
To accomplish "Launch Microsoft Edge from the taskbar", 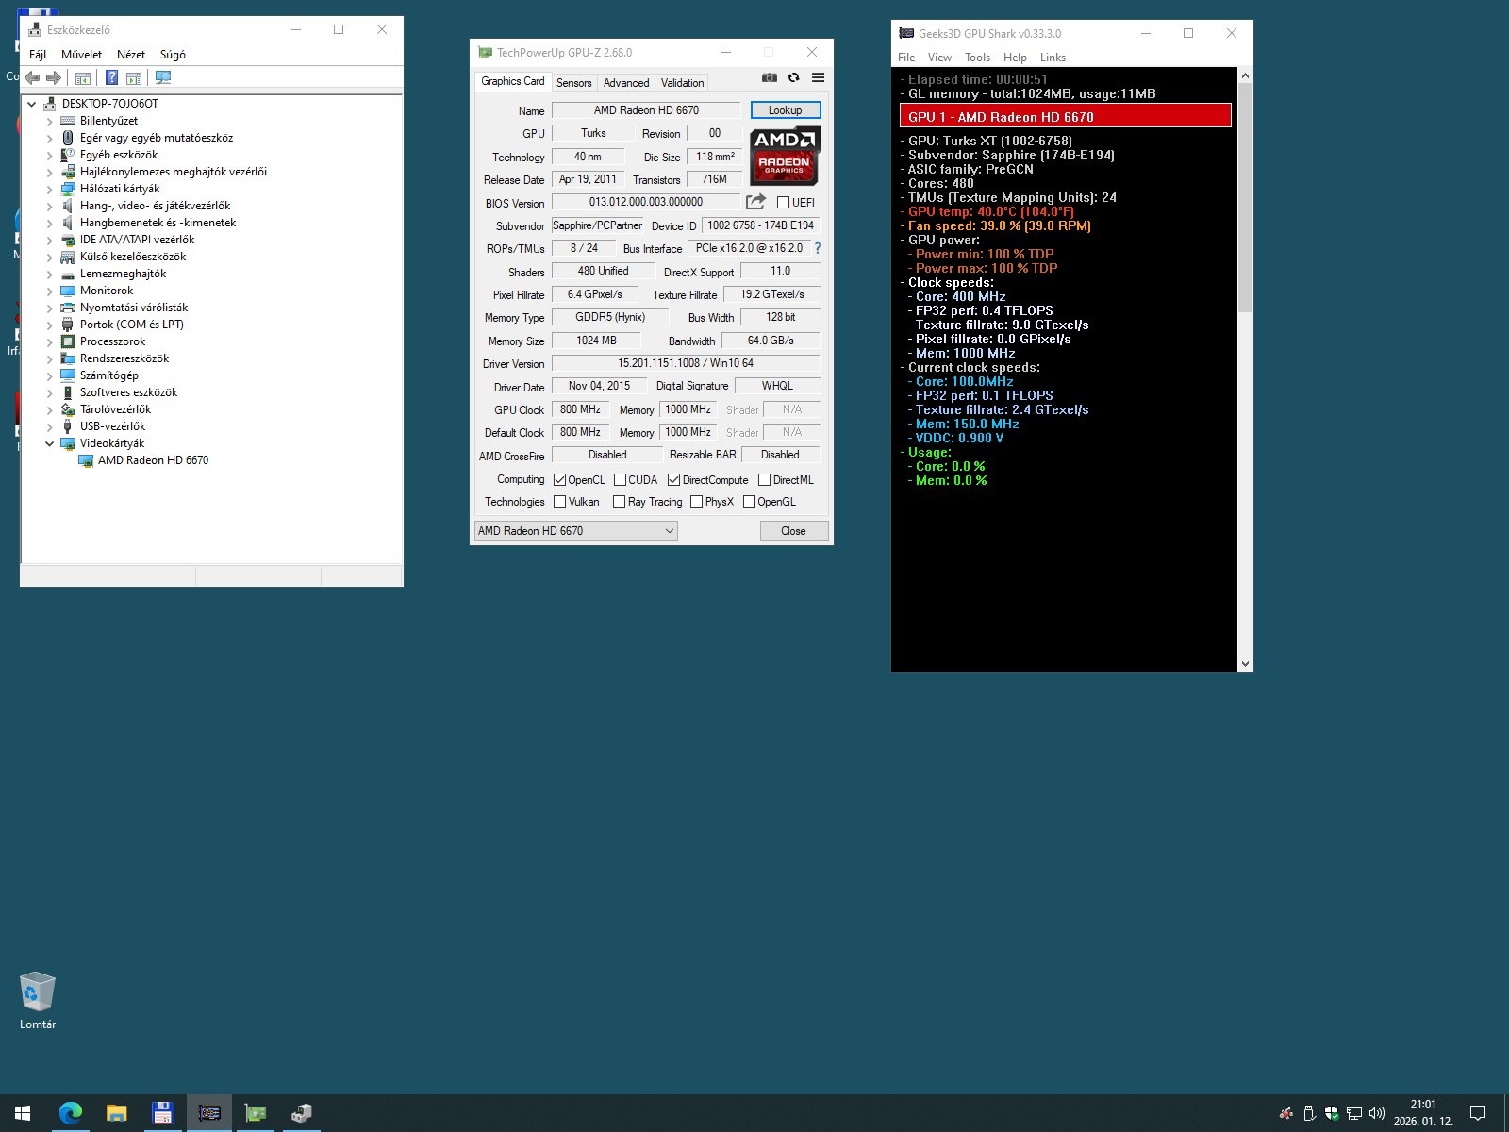I will (70, 1113).
